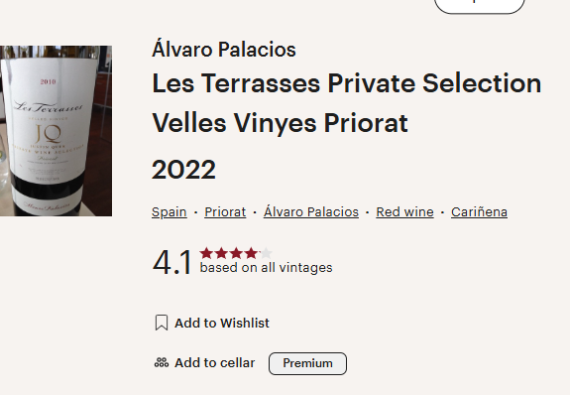Open the Les Terrasses bottle photo
Screen dimensions: 570x395
pos(56,131)
